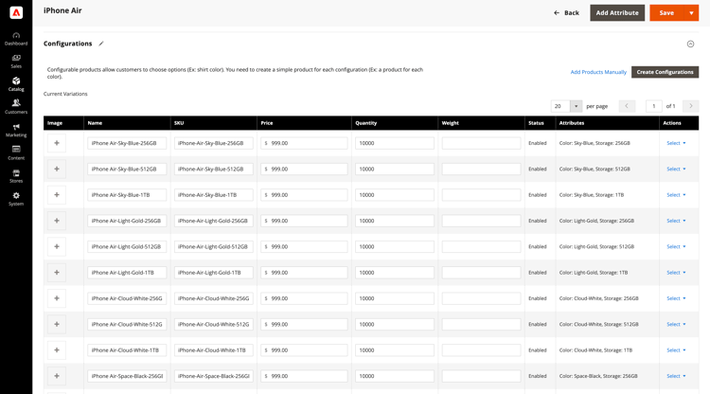This screenshot has width=710, height=394.
Task: Add image for Sky-Blue-512GB variation
Action: point(57,169)
